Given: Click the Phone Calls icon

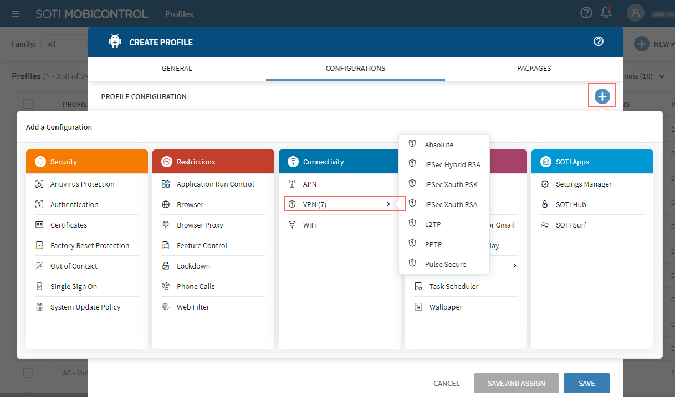Looking at the screenshot, I should click(166, 286).
